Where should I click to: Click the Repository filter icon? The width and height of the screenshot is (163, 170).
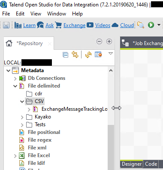[x=98, y=55]
